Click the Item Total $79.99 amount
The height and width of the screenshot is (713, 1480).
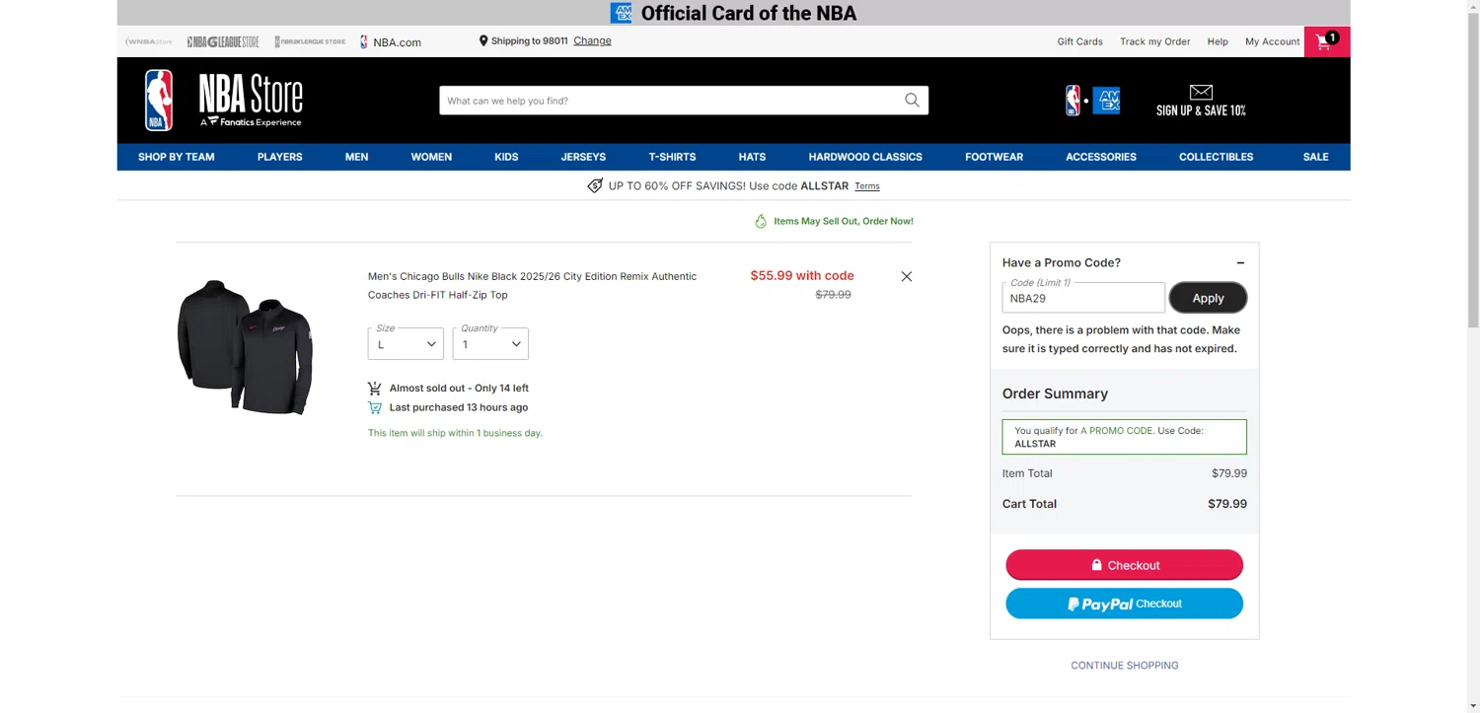[1228, 473]
